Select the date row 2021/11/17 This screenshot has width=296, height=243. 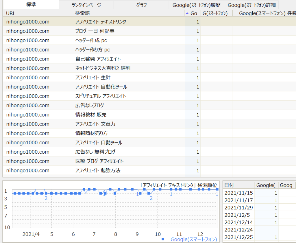click(259, 200)
